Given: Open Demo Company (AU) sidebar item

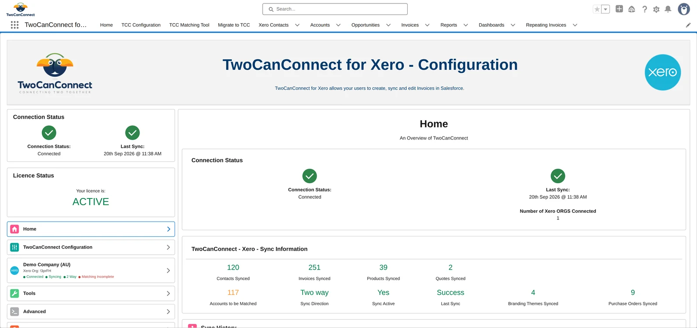Looking at the screenshot, I should click(91, 270).
